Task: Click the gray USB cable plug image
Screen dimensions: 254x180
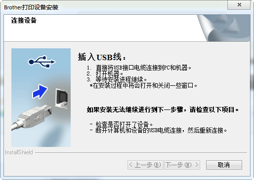Action: pos(31,117)
